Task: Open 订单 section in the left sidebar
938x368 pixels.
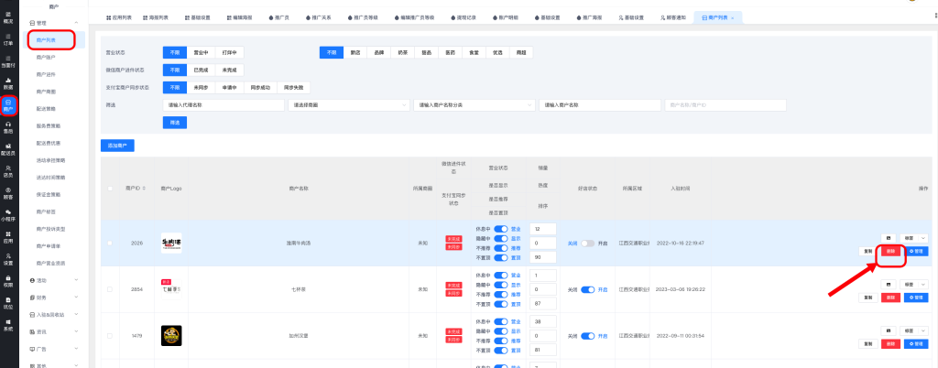Action: click(x=8, y=39)
